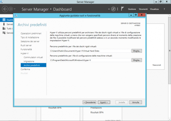
Task: Click the back arrow in Server Manager header
Action: coord(5,9)
